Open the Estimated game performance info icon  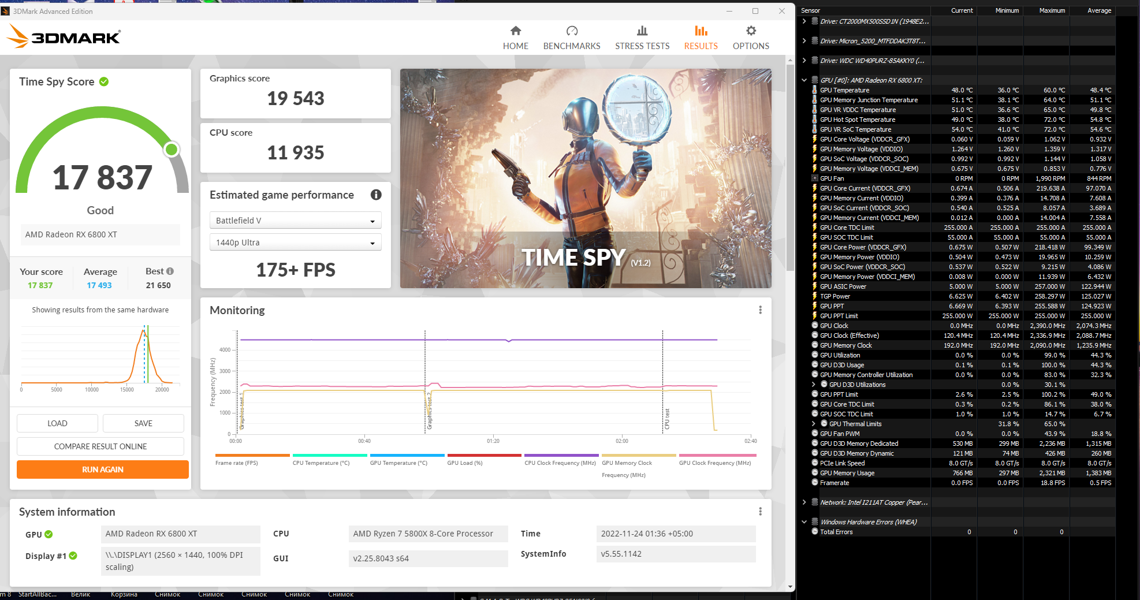point(376,195)
